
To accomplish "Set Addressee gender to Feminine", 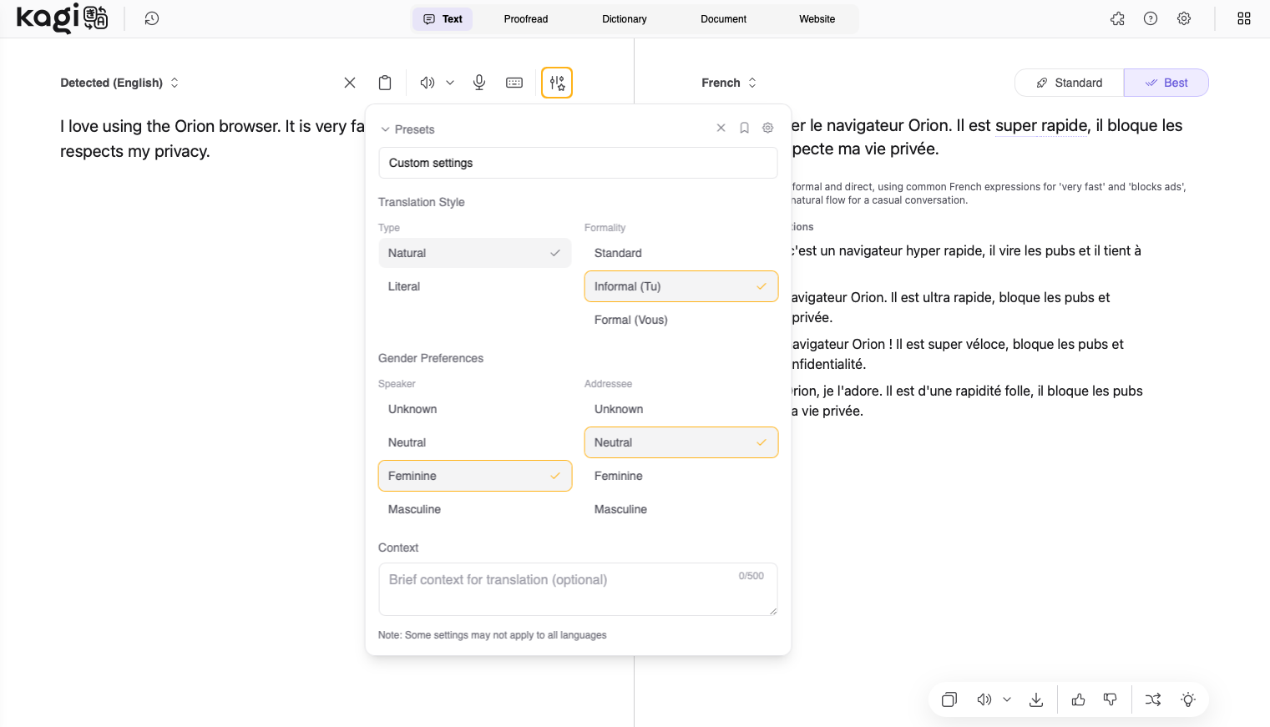I will (x=681, y=476).
